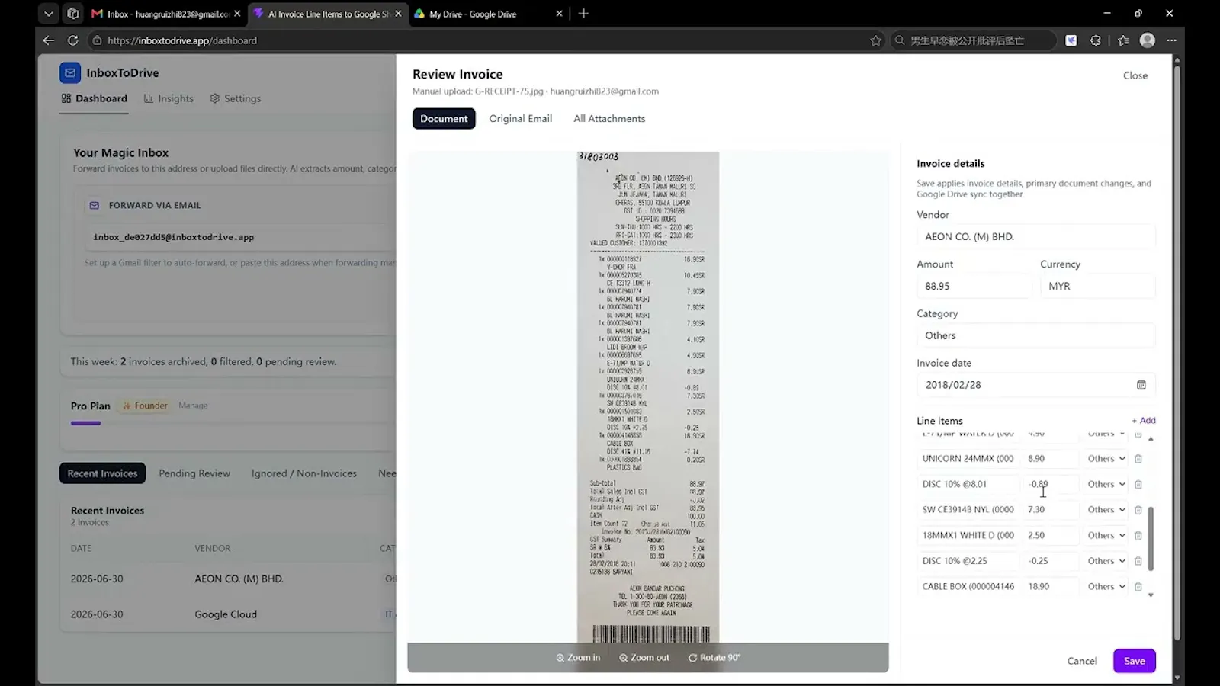
Task: Open category dropdown for CABLE BOX item
Action: [x=1106, y=587]
